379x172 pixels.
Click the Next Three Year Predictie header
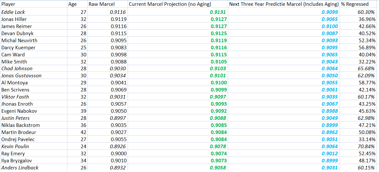[x=284, y=5]
